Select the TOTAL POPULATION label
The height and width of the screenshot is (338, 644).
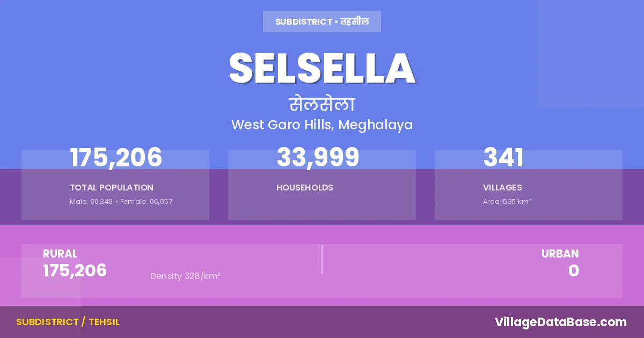click(x=112, y=188)
